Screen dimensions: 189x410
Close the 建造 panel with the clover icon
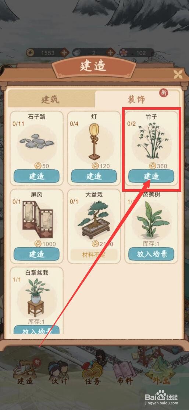pos(179,74)
